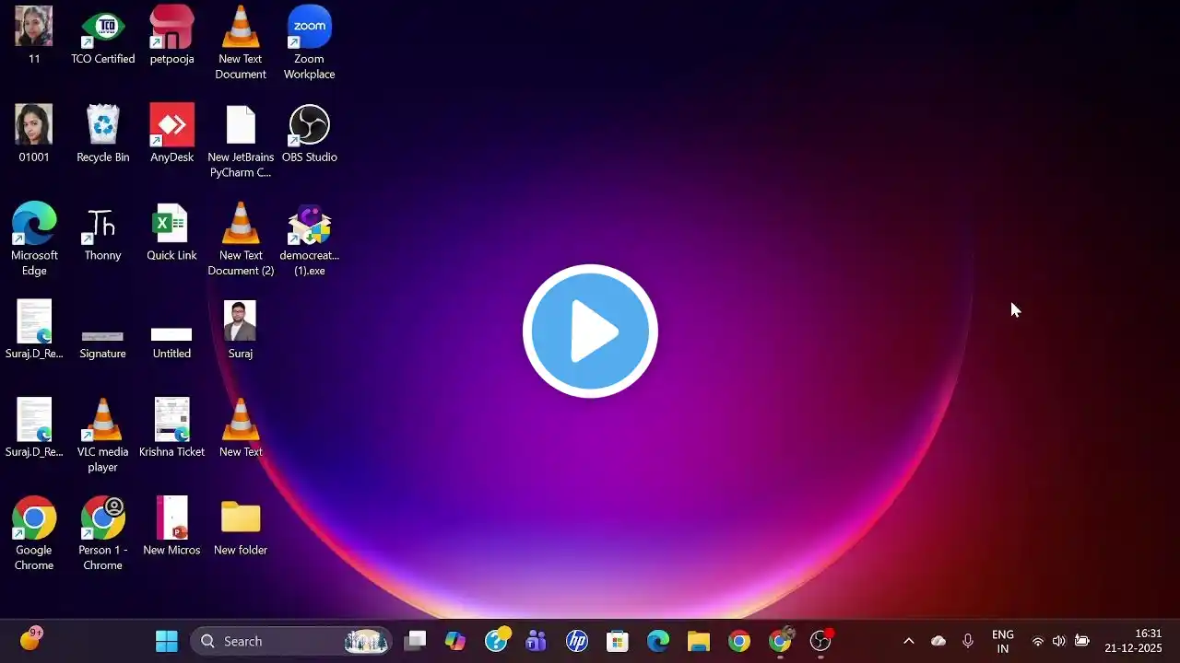The height and width of the screenshot is (663, 1180).
Task: Switch to OBS Studio on the taskbar
Action: [820, 641]
